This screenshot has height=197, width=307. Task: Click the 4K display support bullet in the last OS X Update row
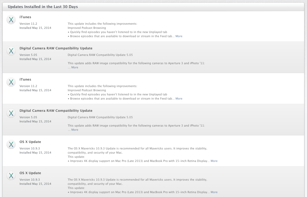coord(139,192)
